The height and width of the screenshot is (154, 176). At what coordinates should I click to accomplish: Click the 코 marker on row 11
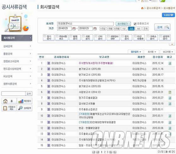pyautogui.click(x=170, y=122)
